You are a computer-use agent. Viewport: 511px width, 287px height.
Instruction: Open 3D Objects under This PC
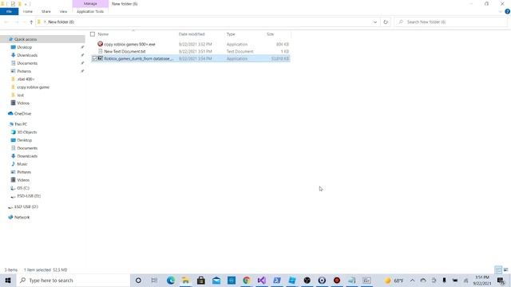coord(26,132)
